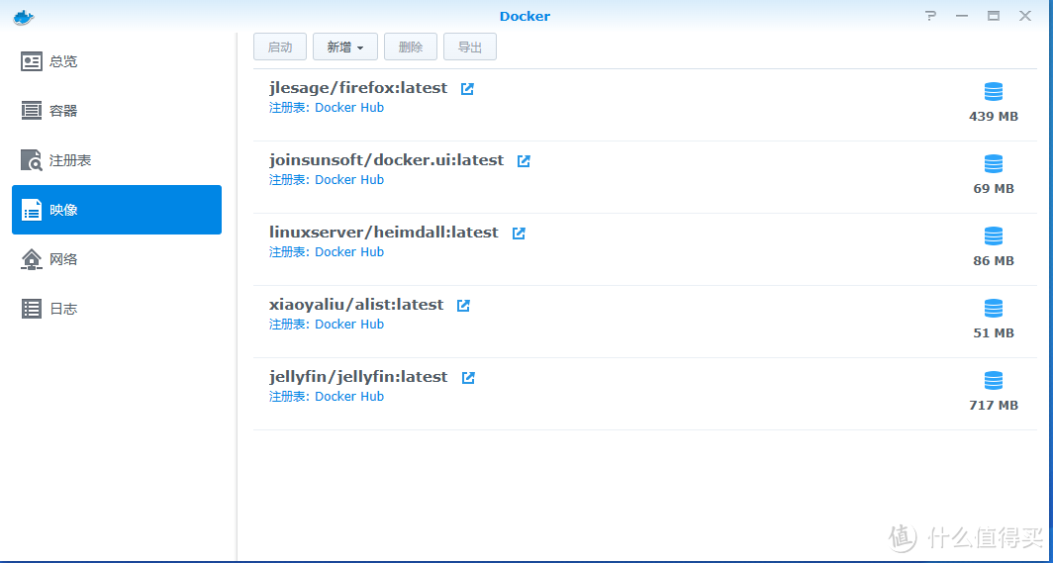Click the 439 MB size text
Viewport: 1053px width, 563px height.
(x=994, y=117)
